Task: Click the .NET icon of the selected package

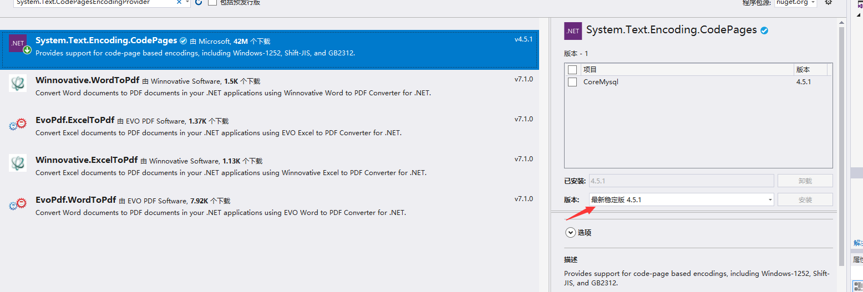Action: click(18, 44)
